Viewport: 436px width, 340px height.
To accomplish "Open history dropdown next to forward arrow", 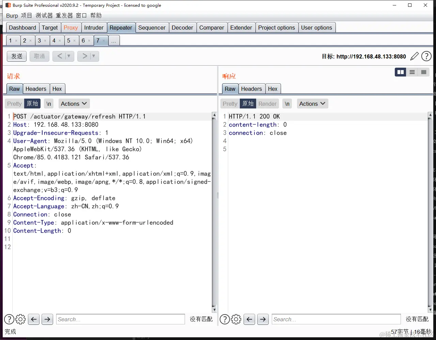I will click(94, 56).
